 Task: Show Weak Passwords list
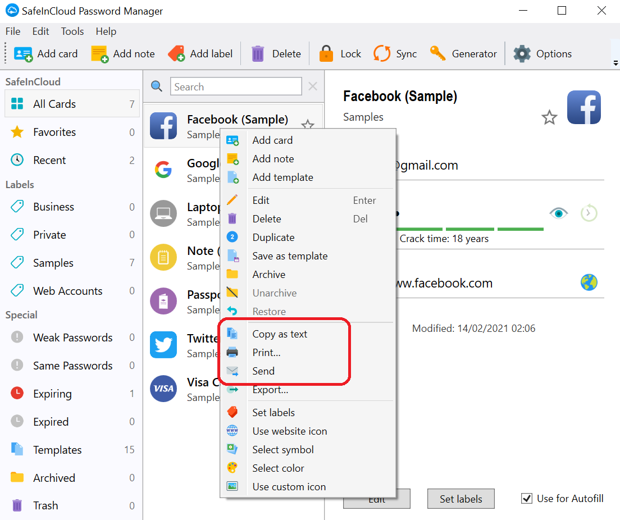click(x=72, y=337)
